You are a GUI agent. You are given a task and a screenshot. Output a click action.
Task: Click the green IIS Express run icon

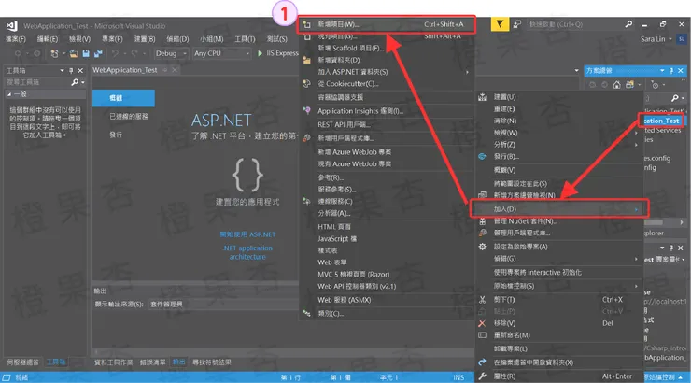click(260, 53)
